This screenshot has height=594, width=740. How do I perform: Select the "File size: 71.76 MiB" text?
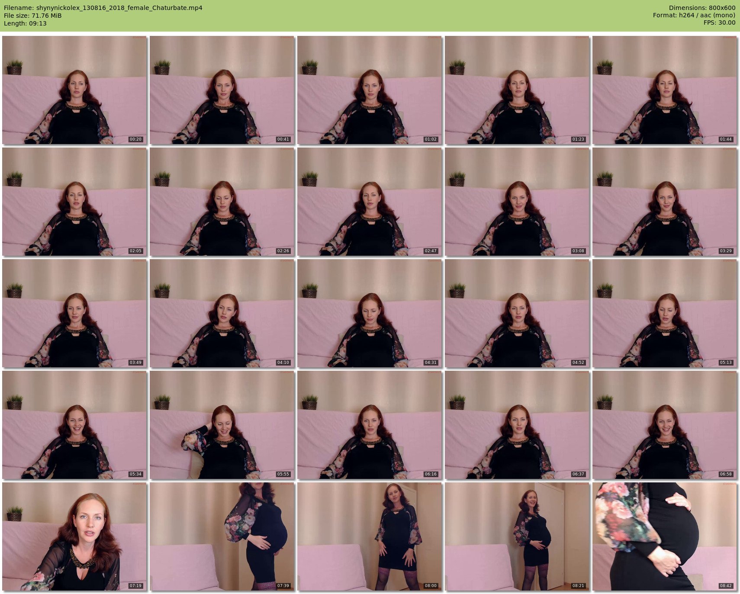(x=33, y=16)
